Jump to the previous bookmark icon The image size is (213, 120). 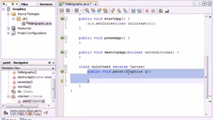pyautogui.click(x=113, y=10)
